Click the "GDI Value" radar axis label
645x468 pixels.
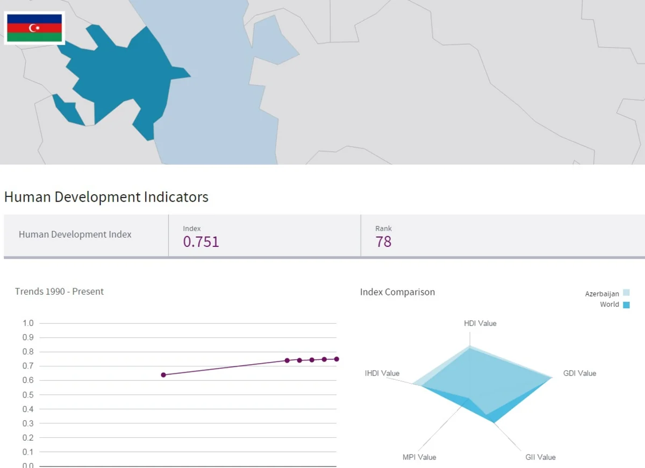pos(579,373)
